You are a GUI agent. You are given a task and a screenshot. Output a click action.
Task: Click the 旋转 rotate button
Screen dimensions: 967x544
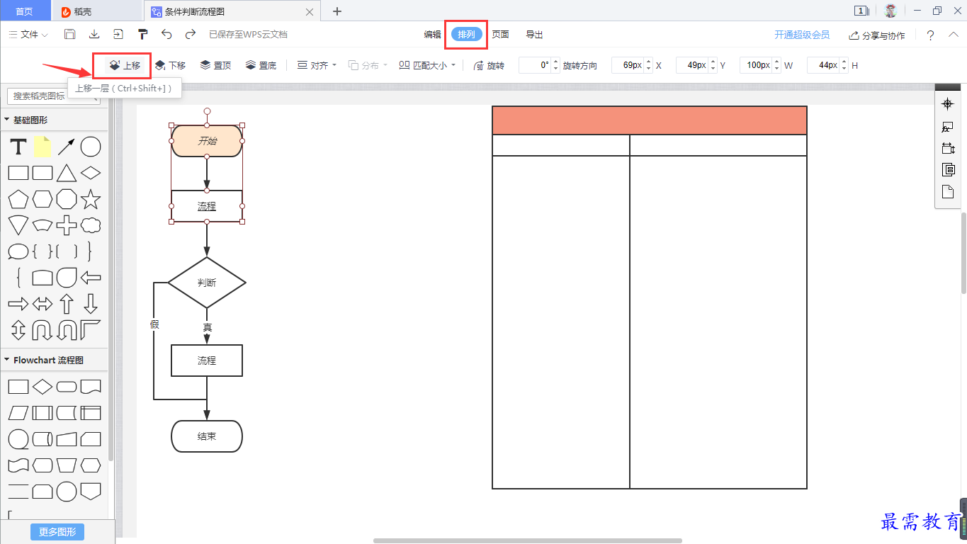pyautogui.click(x=489, y=65)
